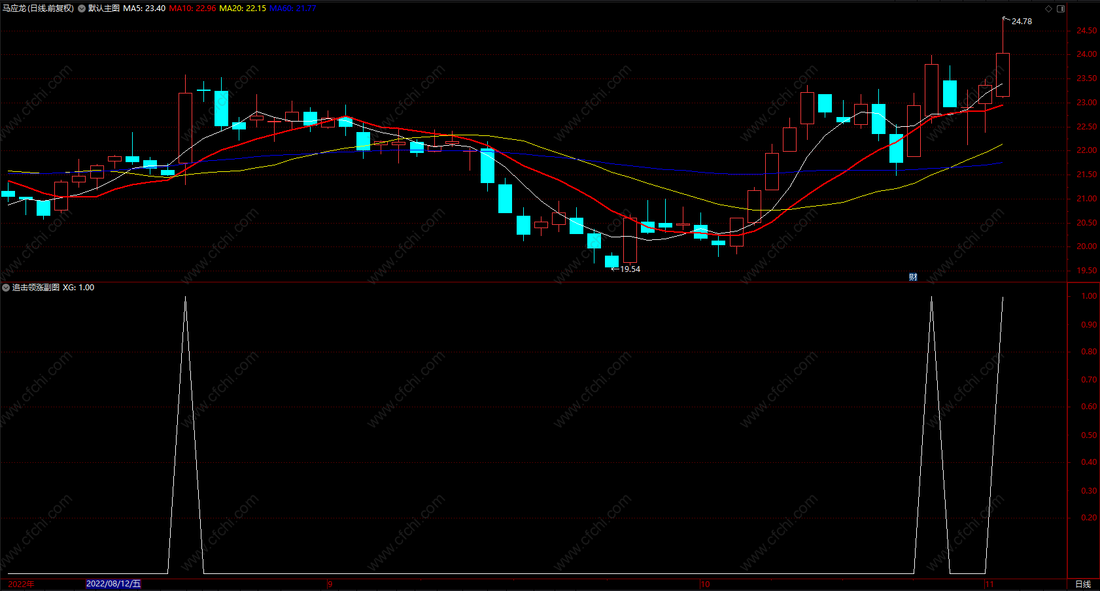Click the 23.00 price axis label
1100x591 pixels.
(1087, 103)
